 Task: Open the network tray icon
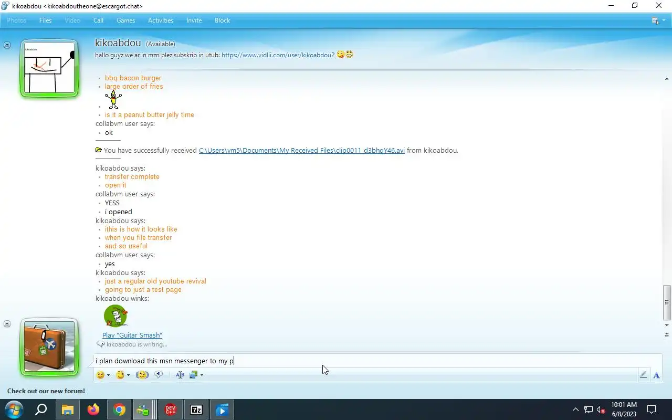[589, 410]
